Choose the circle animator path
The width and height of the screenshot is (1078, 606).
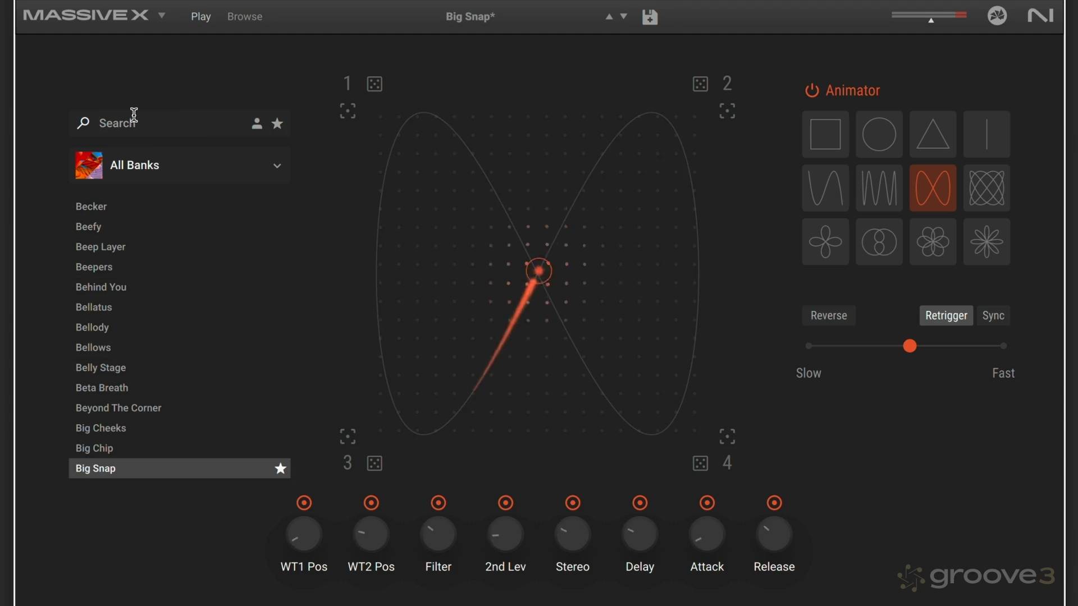tap(879, 134)
